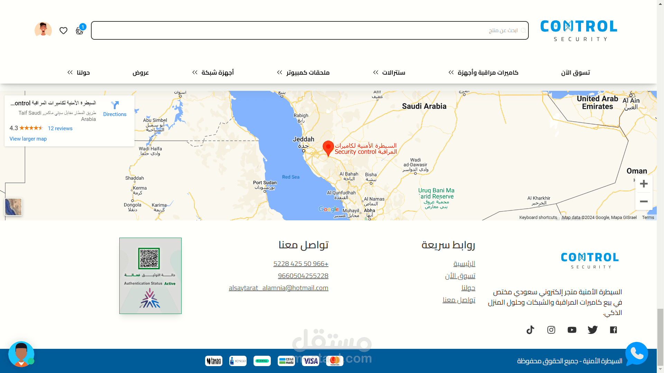Zoom in the map with plus button
Image resolution: width=664 pixels, height=373 pixels.
[x=644, y=184]
